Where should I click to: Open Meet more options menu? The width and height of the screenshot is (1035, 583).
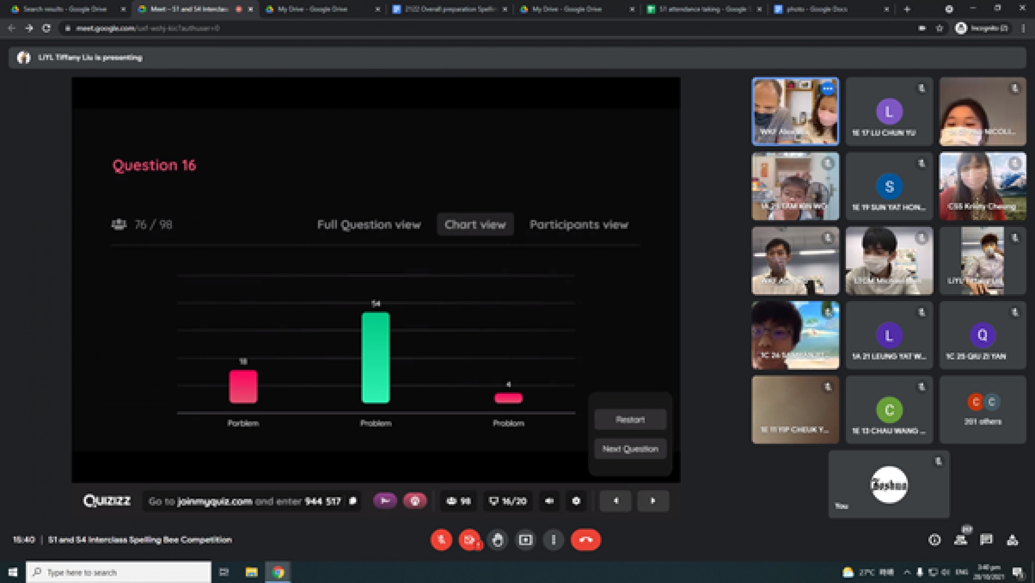pyautogui.click(x=554, y=540)
